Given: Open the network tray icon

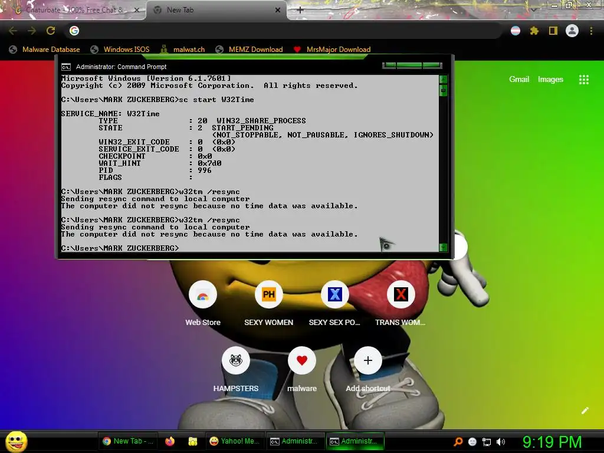Looking at the screenshot, I should pyautogui.click(x=487, y=442).
